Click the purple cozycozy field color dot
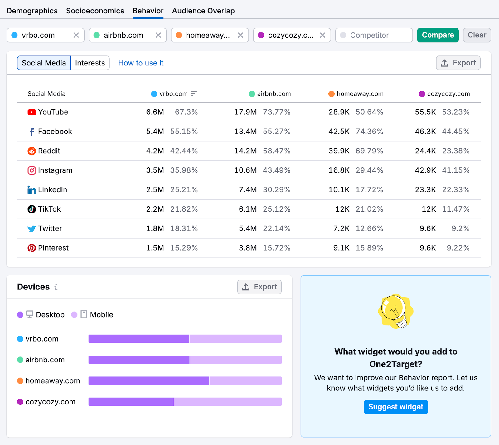499x445 pixels. point(261,35)
